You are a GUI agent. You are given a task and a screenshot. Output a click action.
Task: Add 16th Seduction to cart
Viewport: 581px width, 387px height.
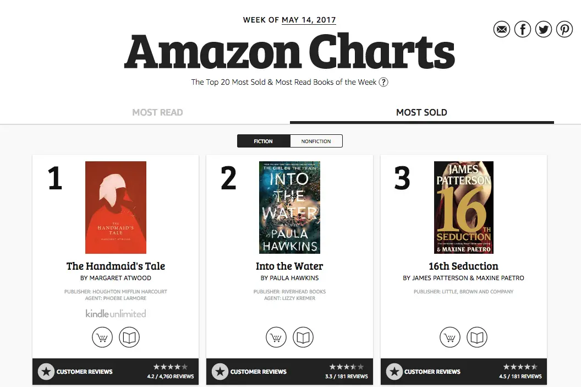450,337
